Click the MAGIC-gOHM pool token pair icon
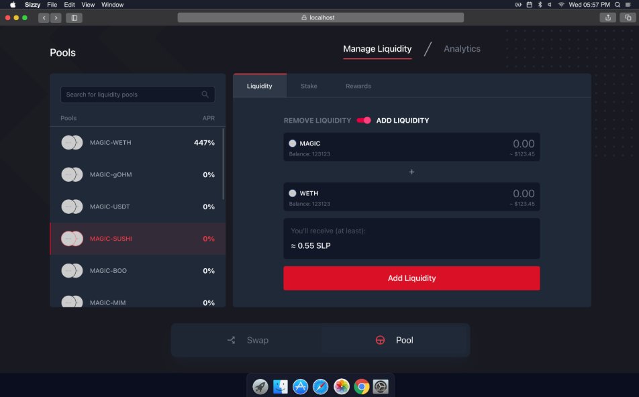Screen dimensions: 639x397 [72, 174]
